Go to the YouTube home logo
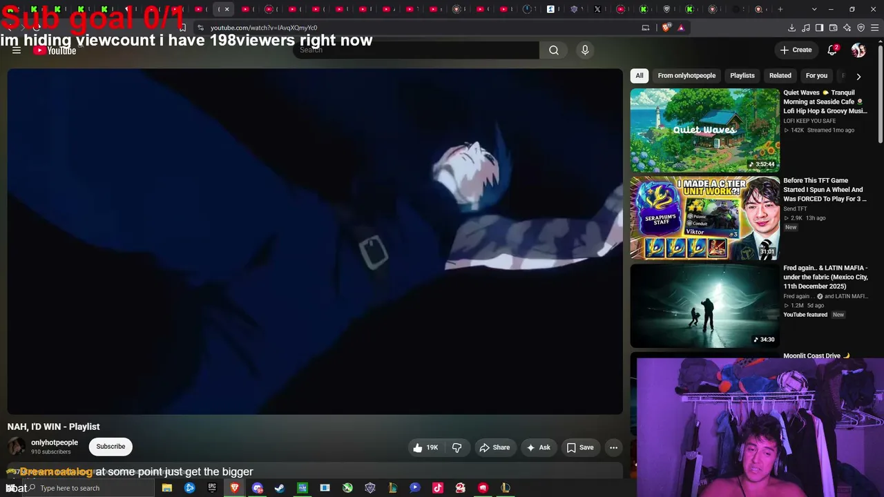The width and height of the screenshot is (884, 497). (x=55, y=50)
